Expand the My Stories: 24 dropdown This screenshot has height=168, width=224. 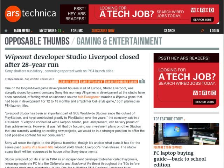(x=51, y=31)
